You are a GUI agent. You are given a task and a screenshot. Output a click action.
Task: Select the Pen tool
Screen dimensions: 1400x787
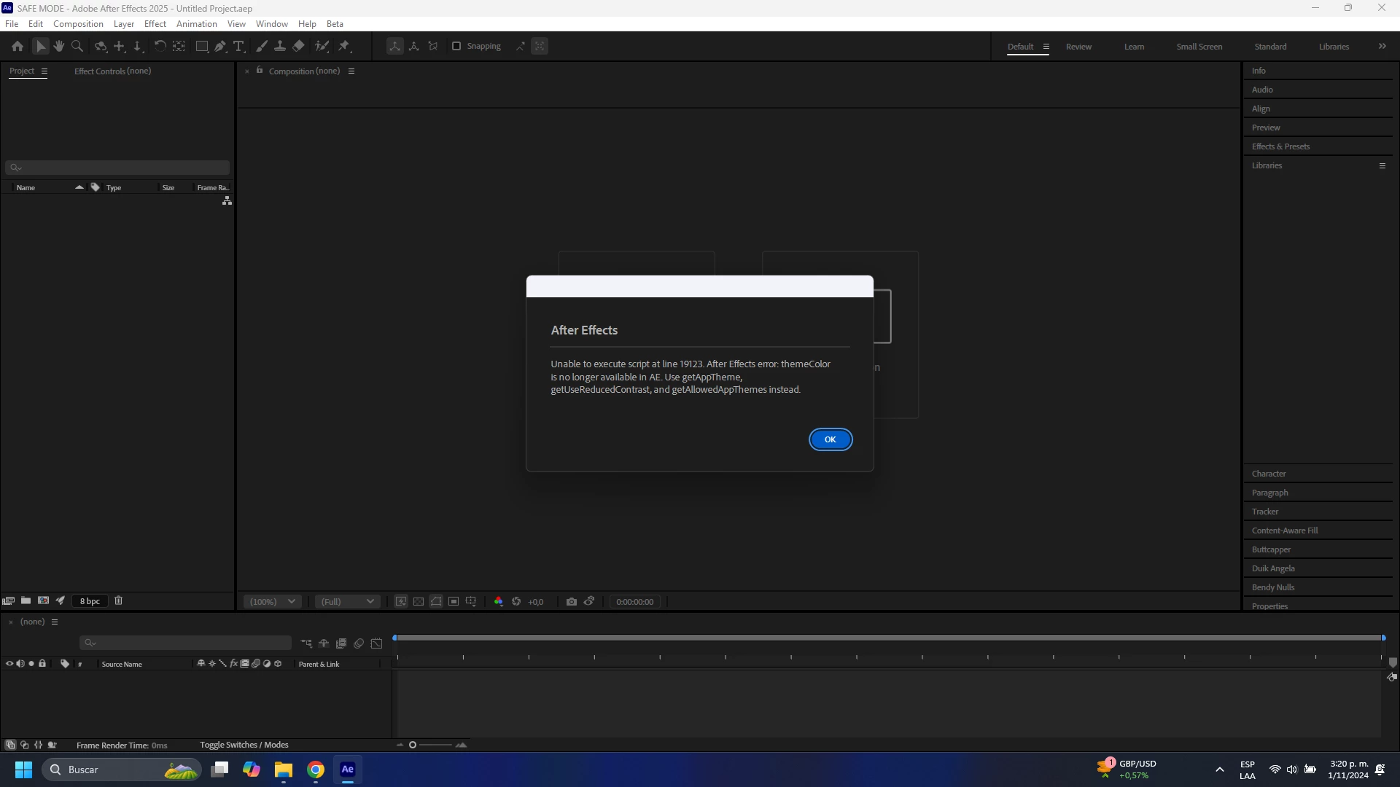pyautogui.click(x=220, y=46)
